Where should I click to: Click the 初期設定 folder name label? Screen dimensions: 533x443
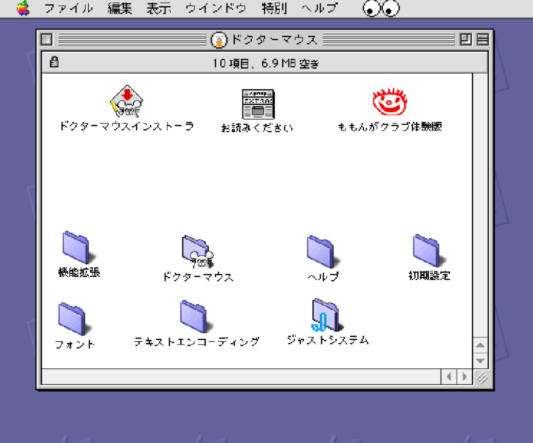click(x=429, y=275)
